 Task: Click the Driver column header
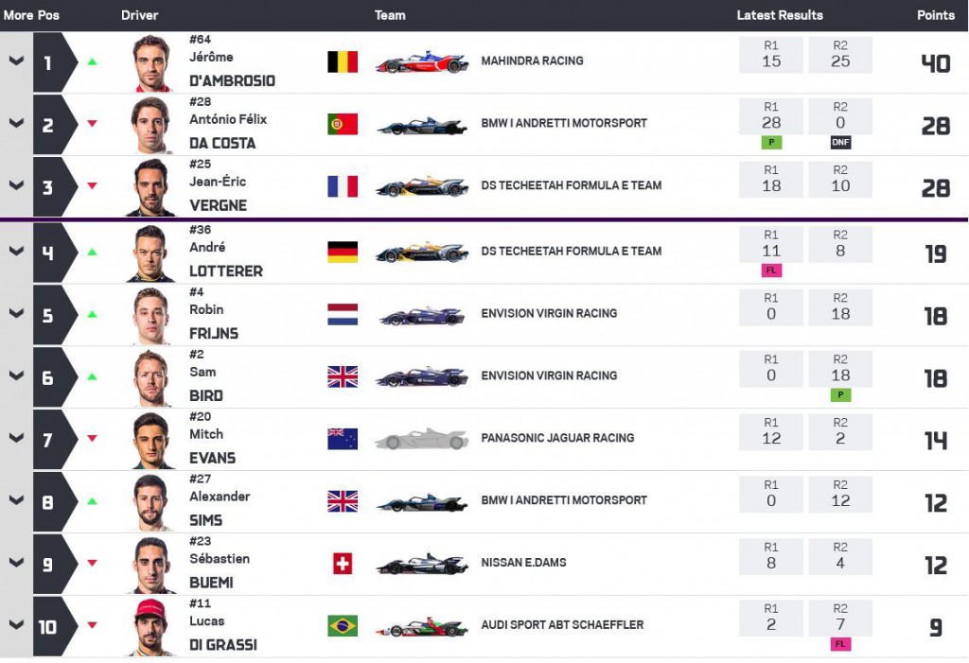coord(140,15)
